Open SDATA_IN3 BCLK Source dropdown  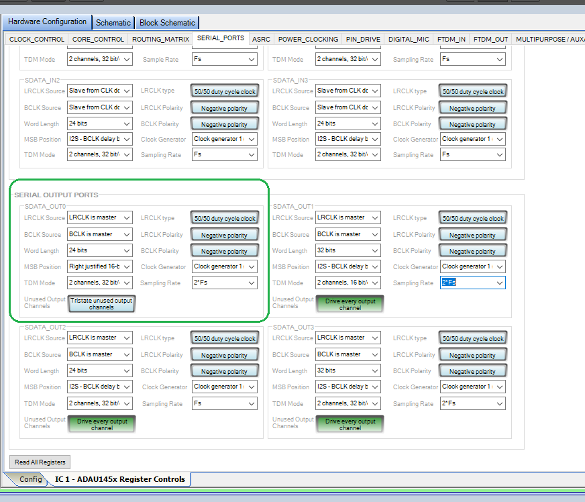(348, 107)
